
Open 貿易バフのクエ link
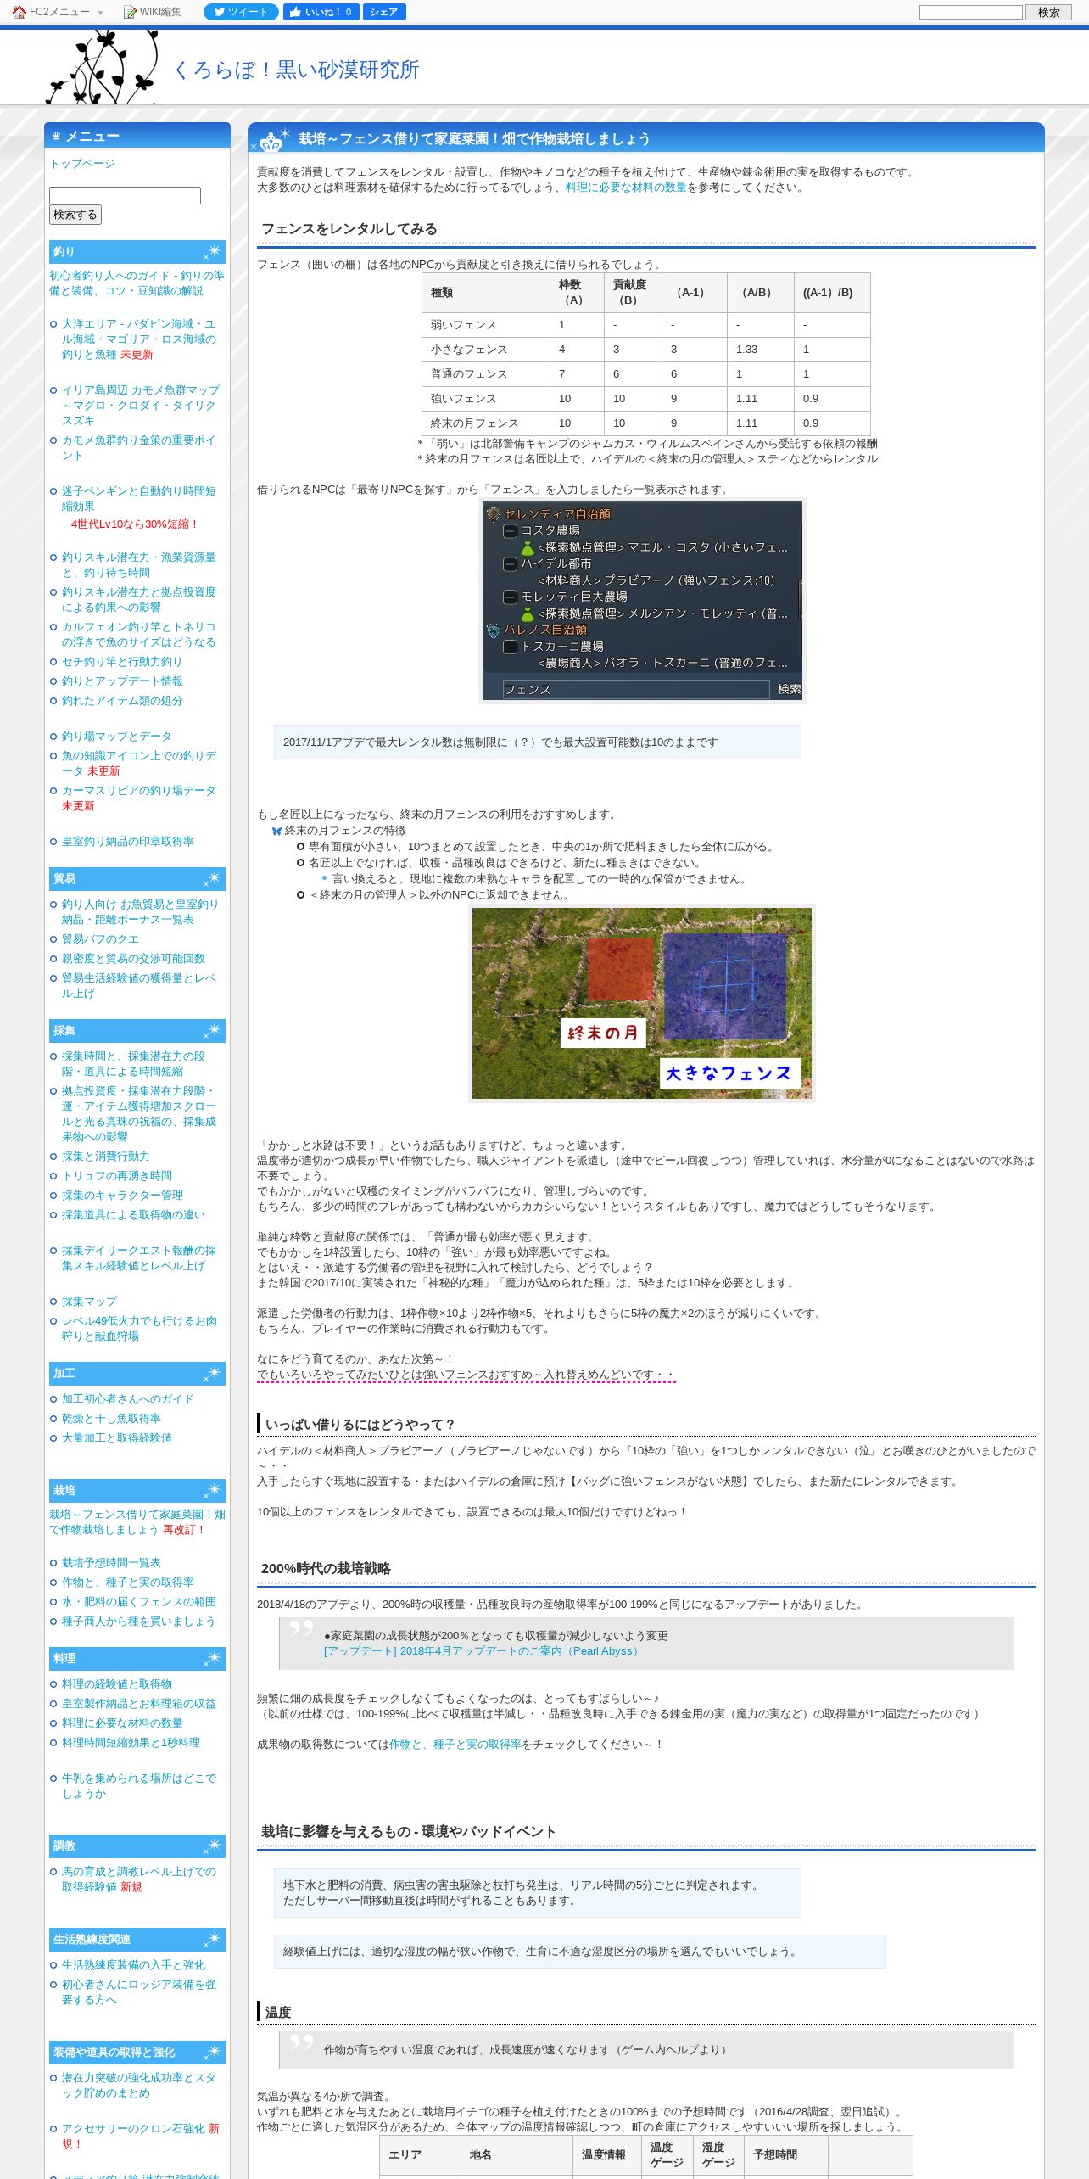[x=100, y=939]
